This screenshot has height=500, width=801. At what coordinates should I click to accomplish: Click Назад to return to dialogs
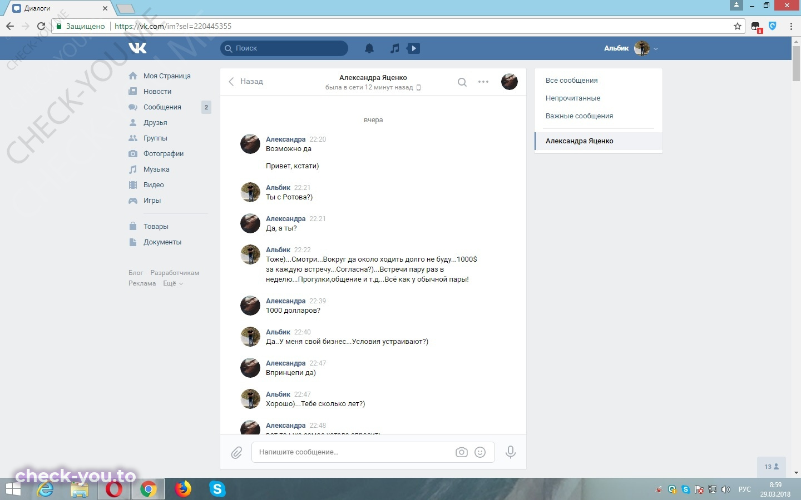[246, 82]
